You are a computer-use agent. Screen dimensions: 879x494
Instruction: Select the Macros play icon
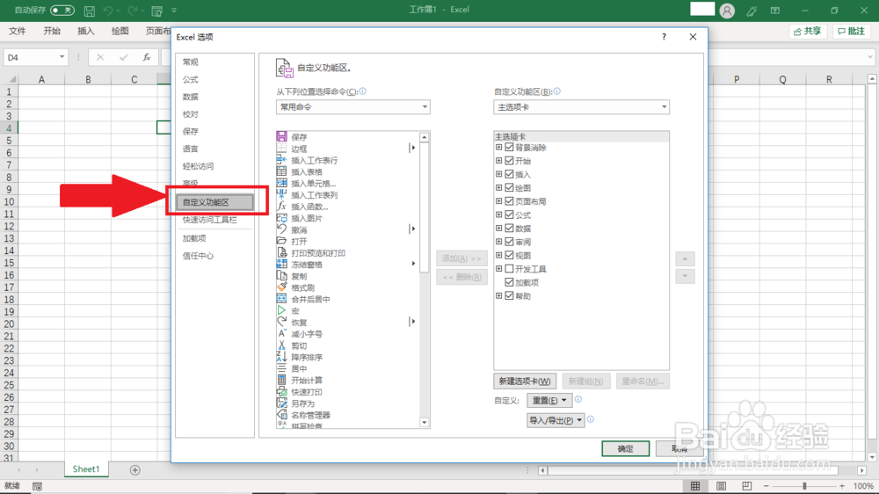point(281,310)
